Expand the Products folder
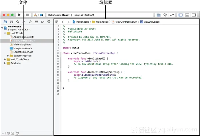The width and height of the screenshot is (200, 136). (x=5, y=63)
